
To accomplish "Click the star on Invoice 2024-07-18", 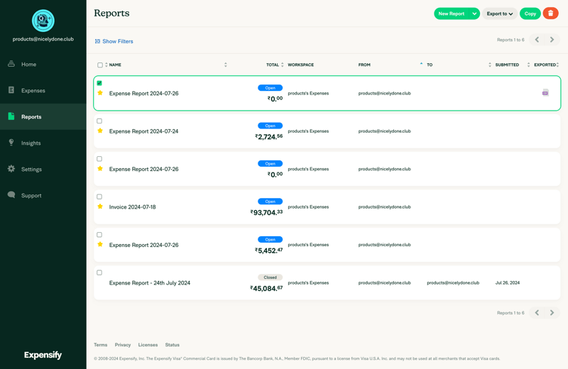I will (x=100, y=206).
